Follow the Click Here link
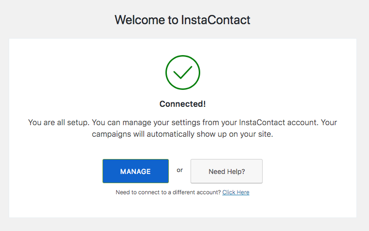 tap(236, 192)
